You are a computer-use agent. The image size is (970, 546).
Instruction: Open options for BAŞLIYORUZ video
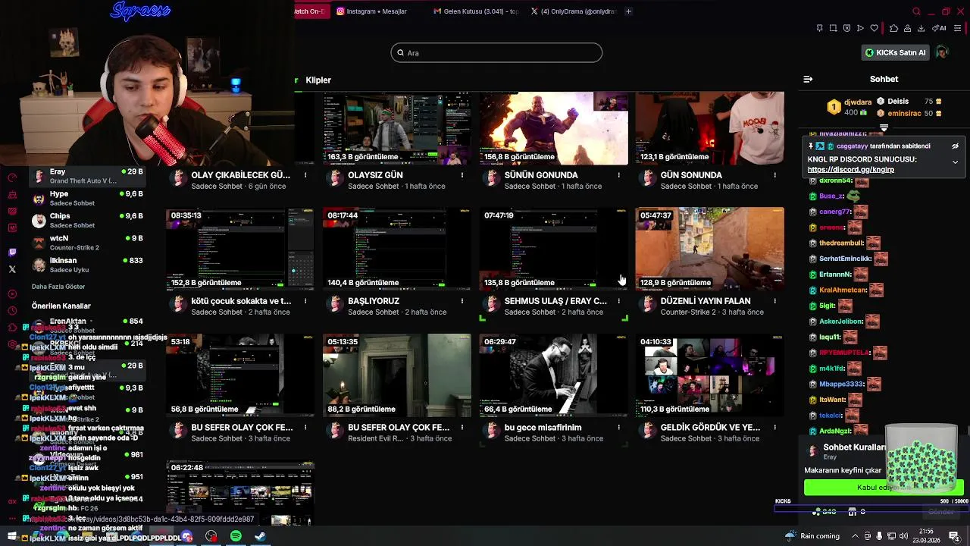[462, 301]
